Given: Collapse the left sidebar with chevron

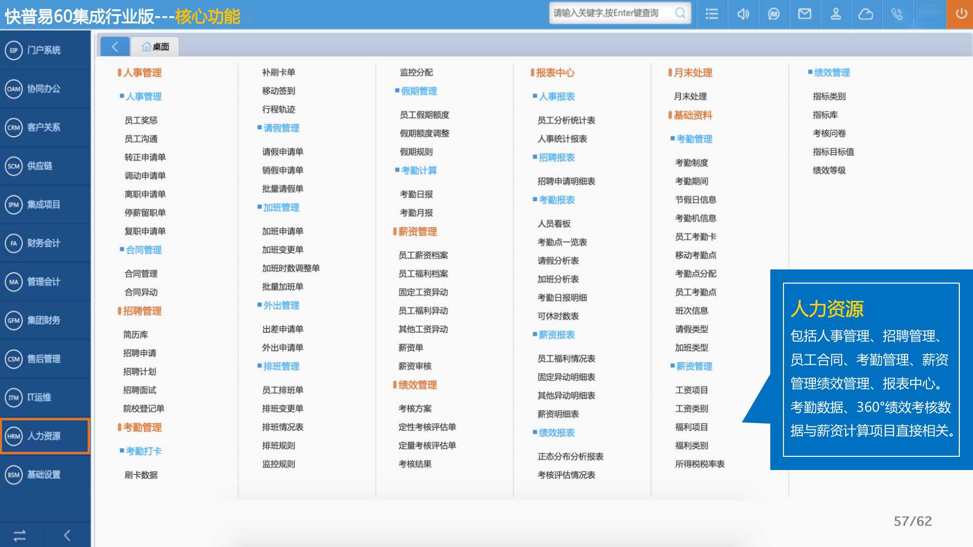Looking at the screenshot, I should [x=67, y=535].
